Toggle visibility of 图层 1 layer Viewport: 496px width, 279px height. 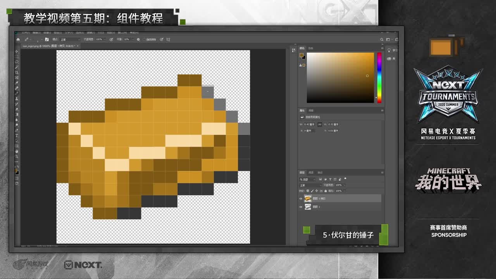301,207
